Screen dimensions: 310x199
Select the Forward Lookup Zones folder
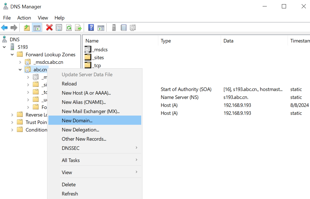click(50, 54)
